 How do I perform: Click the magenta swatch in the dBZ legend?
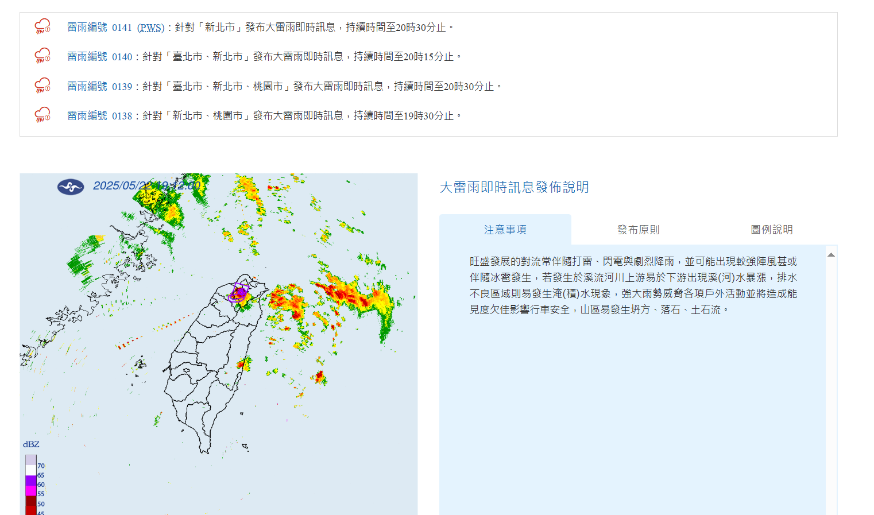[30, 491]
